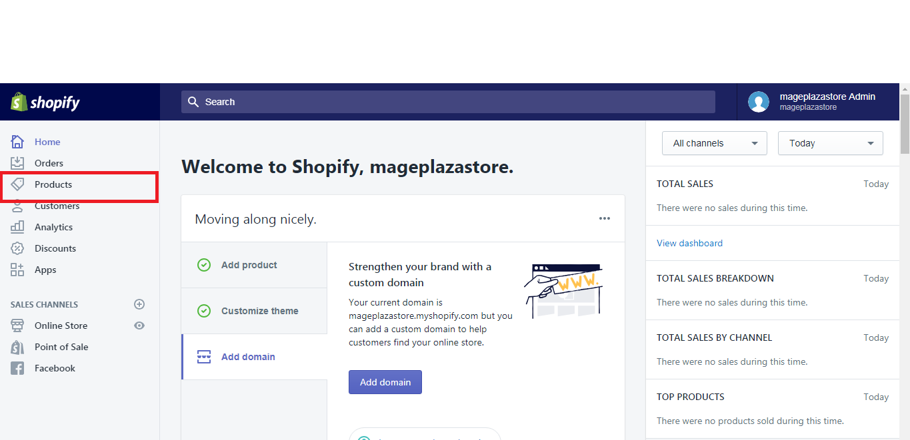Click into the Search field
The height and width of the screenshot is (440, 910).
tap(448, 102)
